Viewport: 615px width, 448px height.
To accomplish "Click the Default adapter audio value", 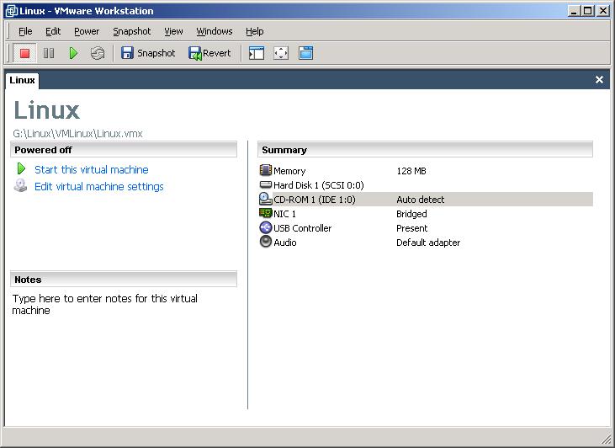I will [x=428, y=243].
